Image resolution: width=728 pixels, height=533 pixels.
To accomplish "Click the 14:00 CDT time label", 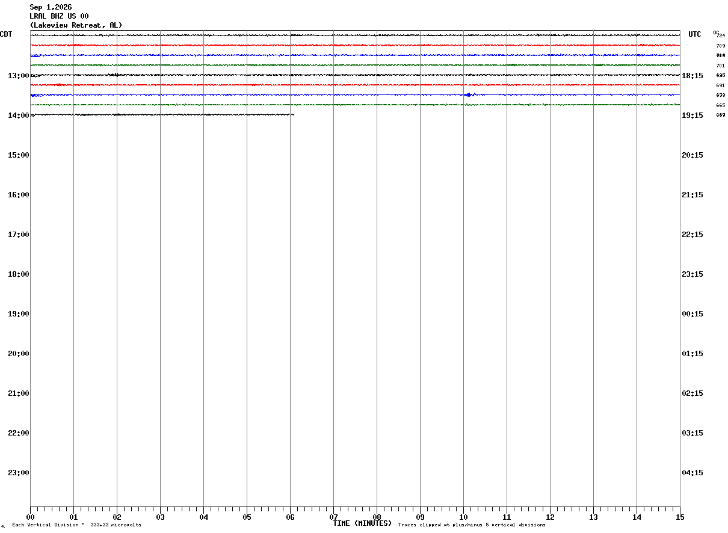I will tap(18, 115).
